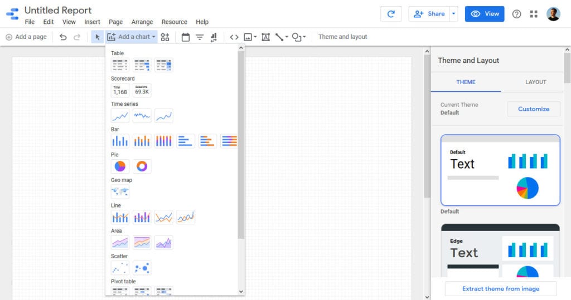Switch to the LAYOUT tab
The width and height of the screenshot is (571, 300).
pyautogui.click(x=535, y=82)
